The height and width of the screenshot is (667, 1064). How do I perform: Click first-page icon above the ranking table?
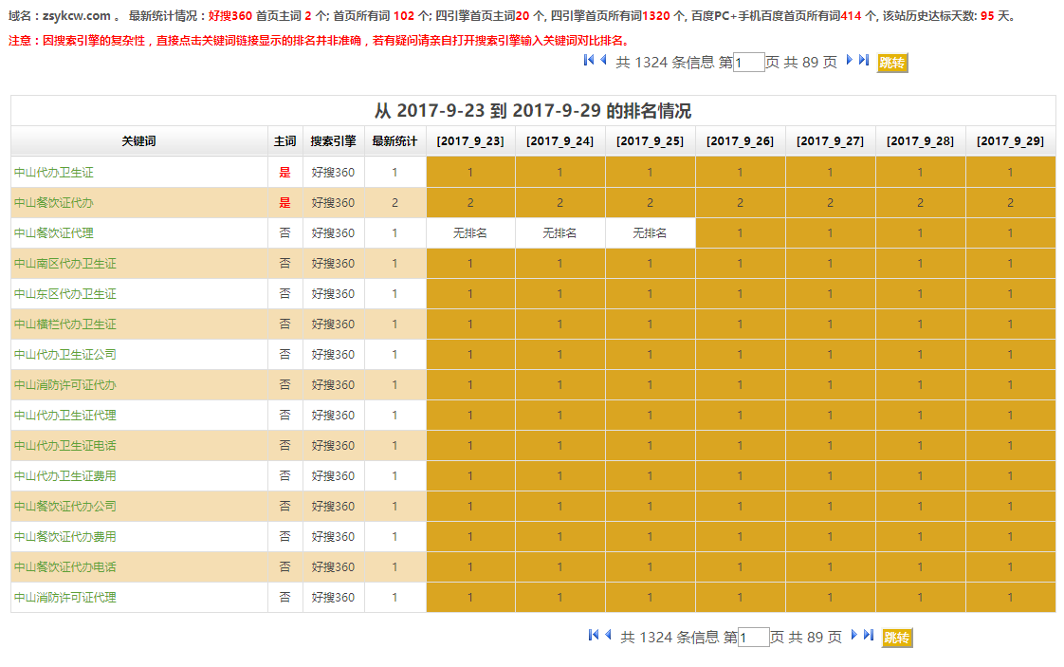(x=589, y=61)
